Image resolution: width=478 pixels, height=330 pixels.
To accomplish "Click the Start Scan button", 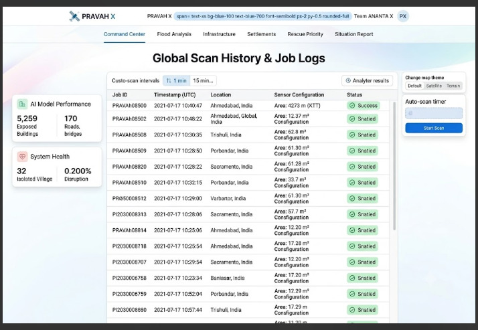I will click(434, 128).
